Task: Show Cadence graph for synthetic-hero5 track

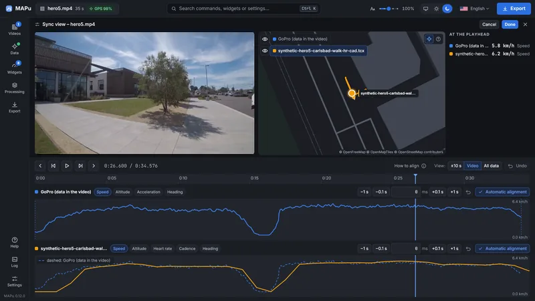Action: (187, 249)
